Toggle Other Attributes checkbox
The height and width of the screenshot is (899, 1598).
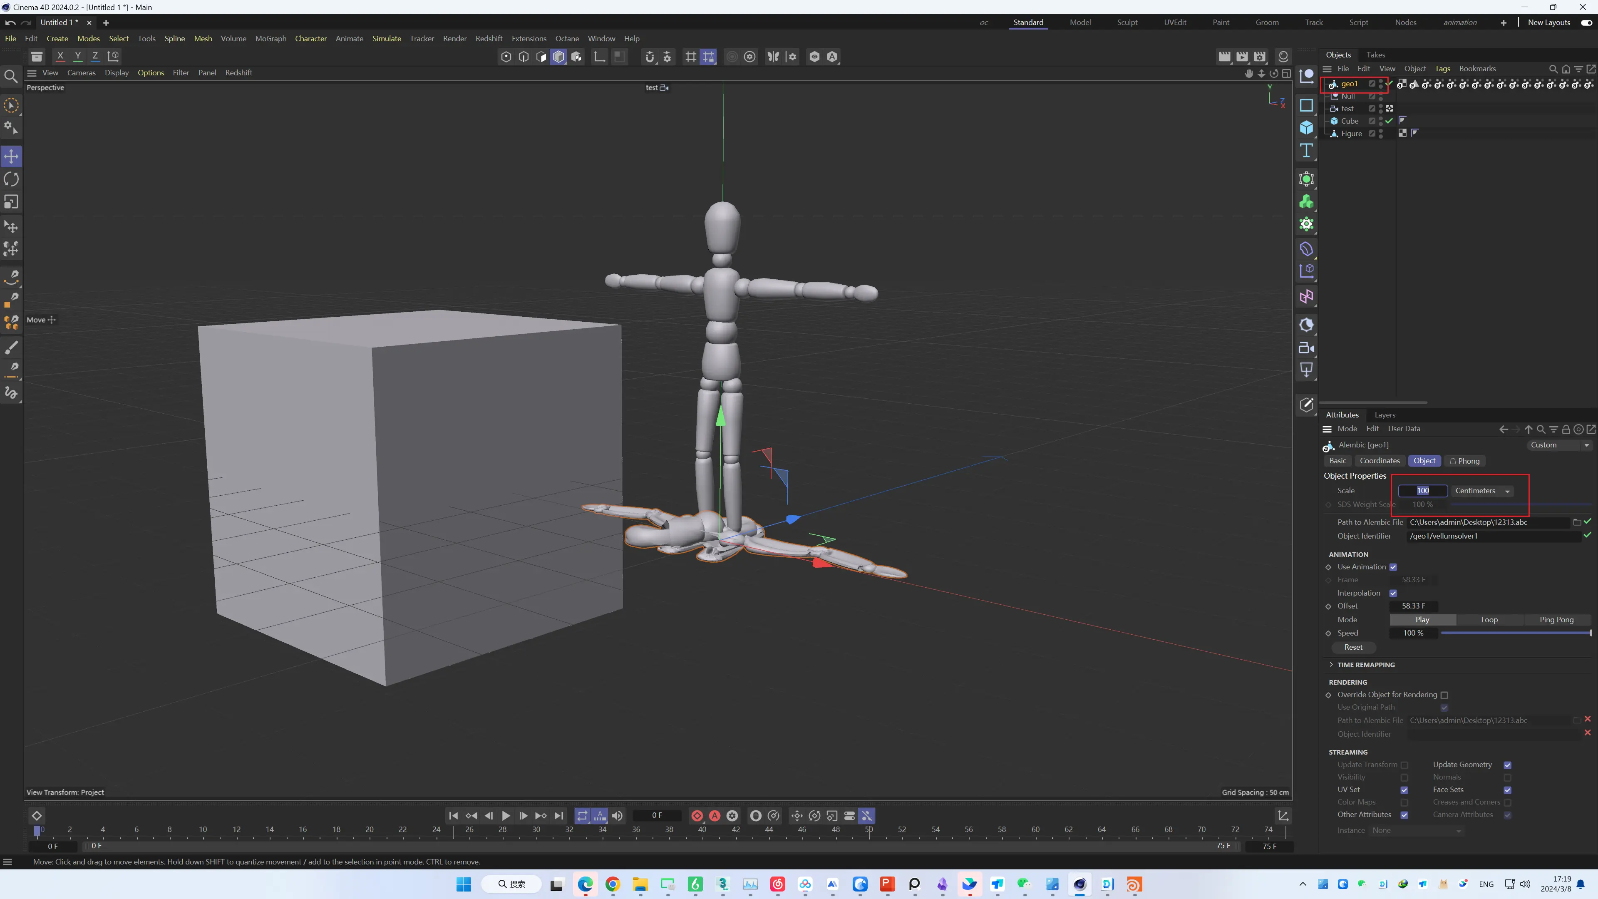click(x=1404, y=815)
